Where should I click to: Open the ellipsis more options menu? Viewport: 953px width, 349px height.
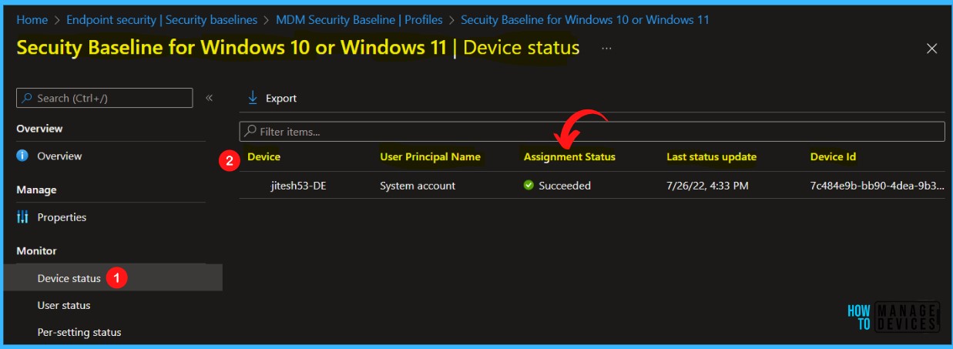click(x=607, y=48)
